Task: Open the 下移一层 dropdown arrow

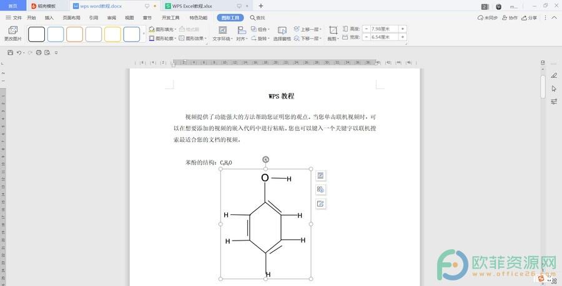Action: (x=320, y=38)
